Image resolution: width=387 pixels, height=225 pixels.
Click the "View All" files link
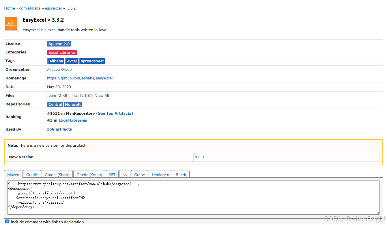[x=102, y=95]
